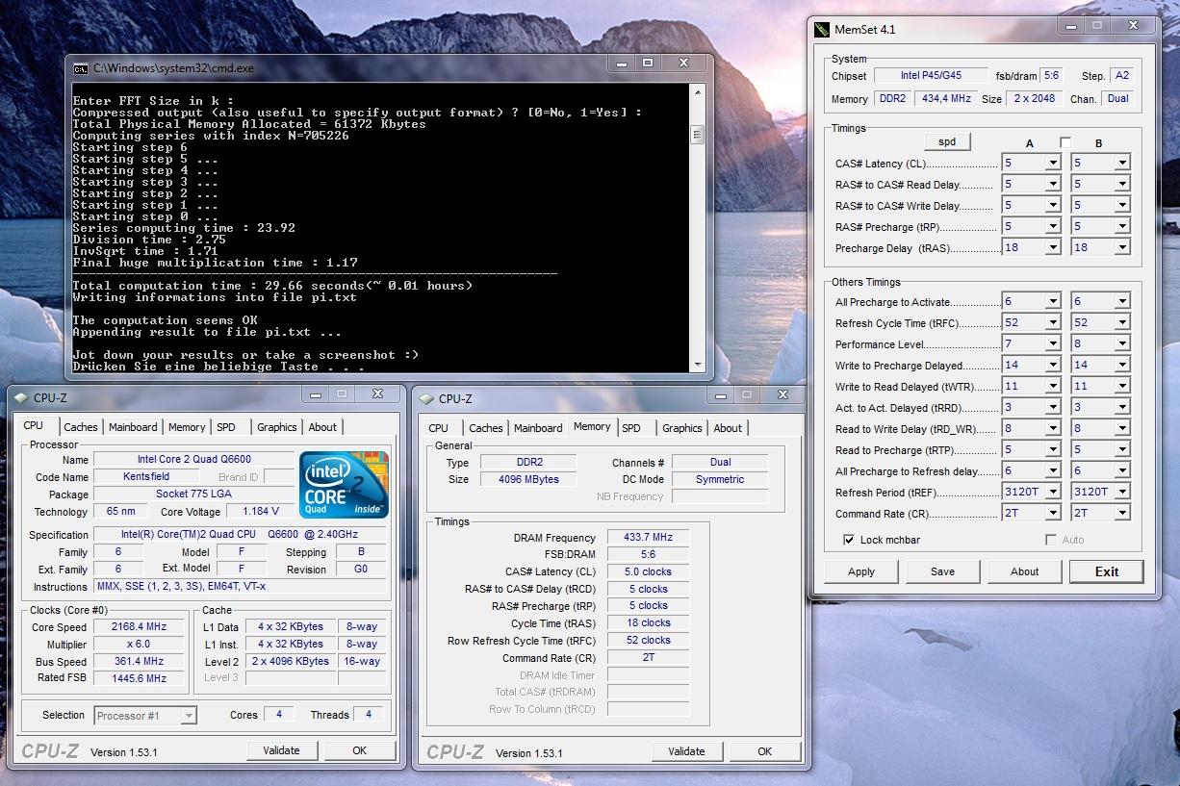Click the Total computation time line in cmd
Screen dimensions: 1180x786
(x=272, y=286)
